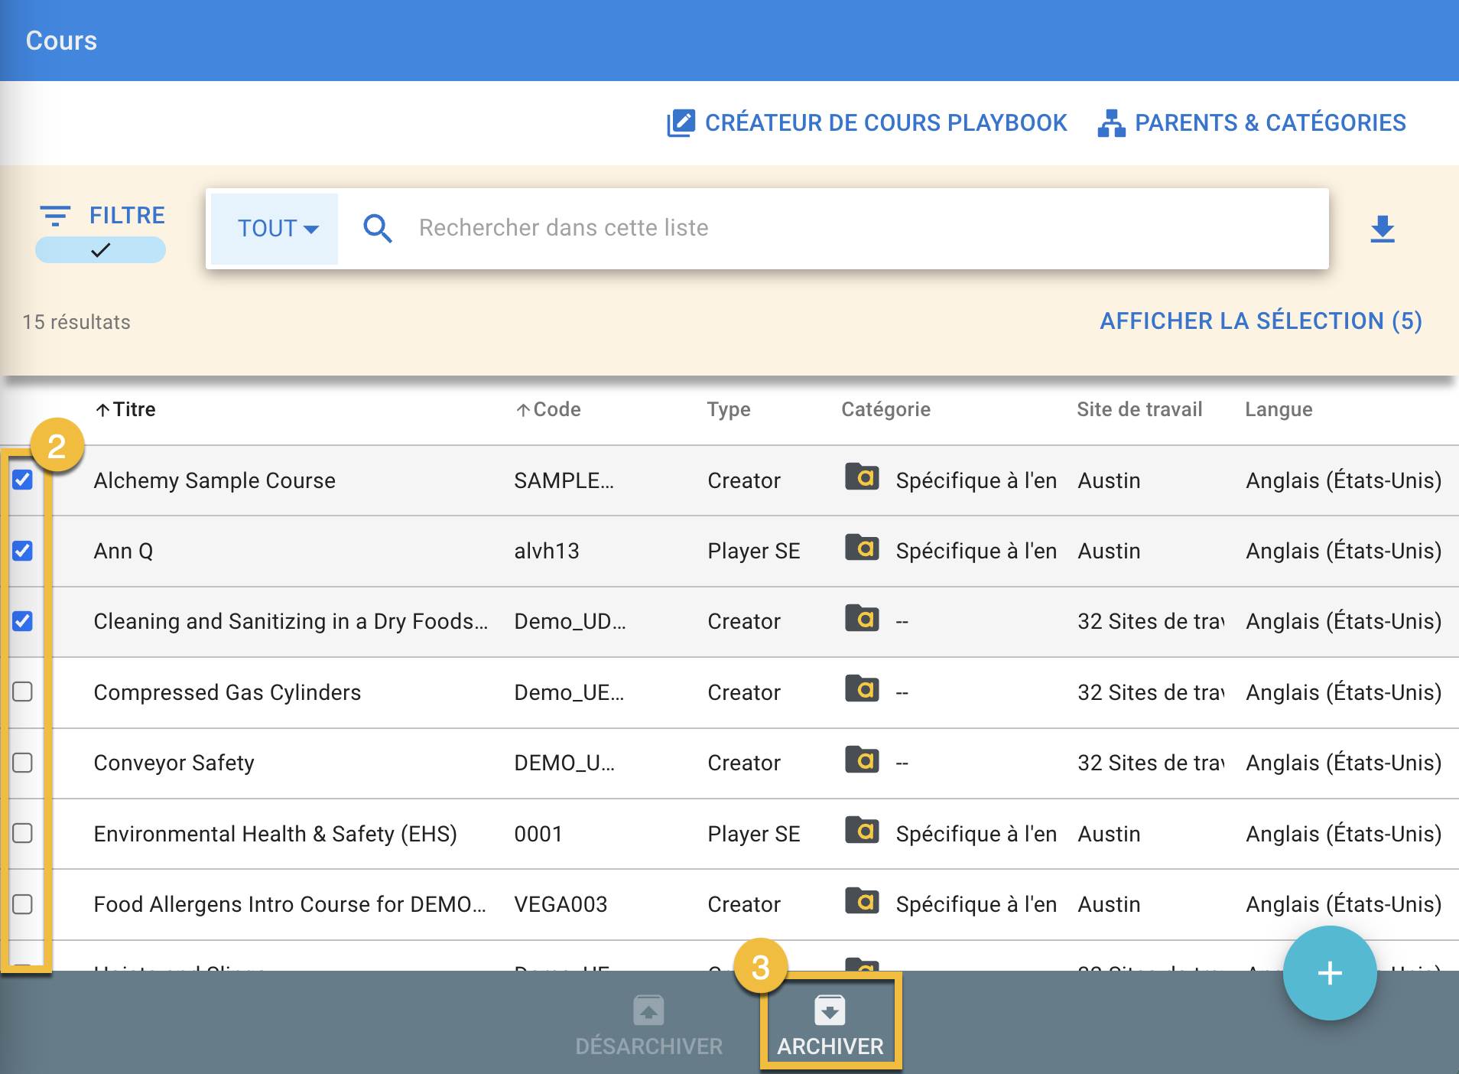
Task: Open the Conveyor Safety title
Action: [174, 763]
